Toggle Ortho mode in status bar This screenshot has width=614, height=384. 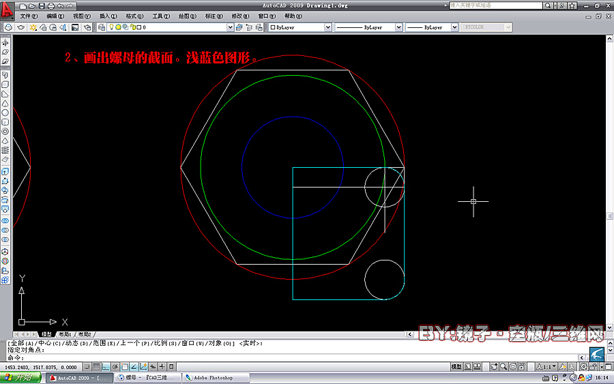[106, 367]
